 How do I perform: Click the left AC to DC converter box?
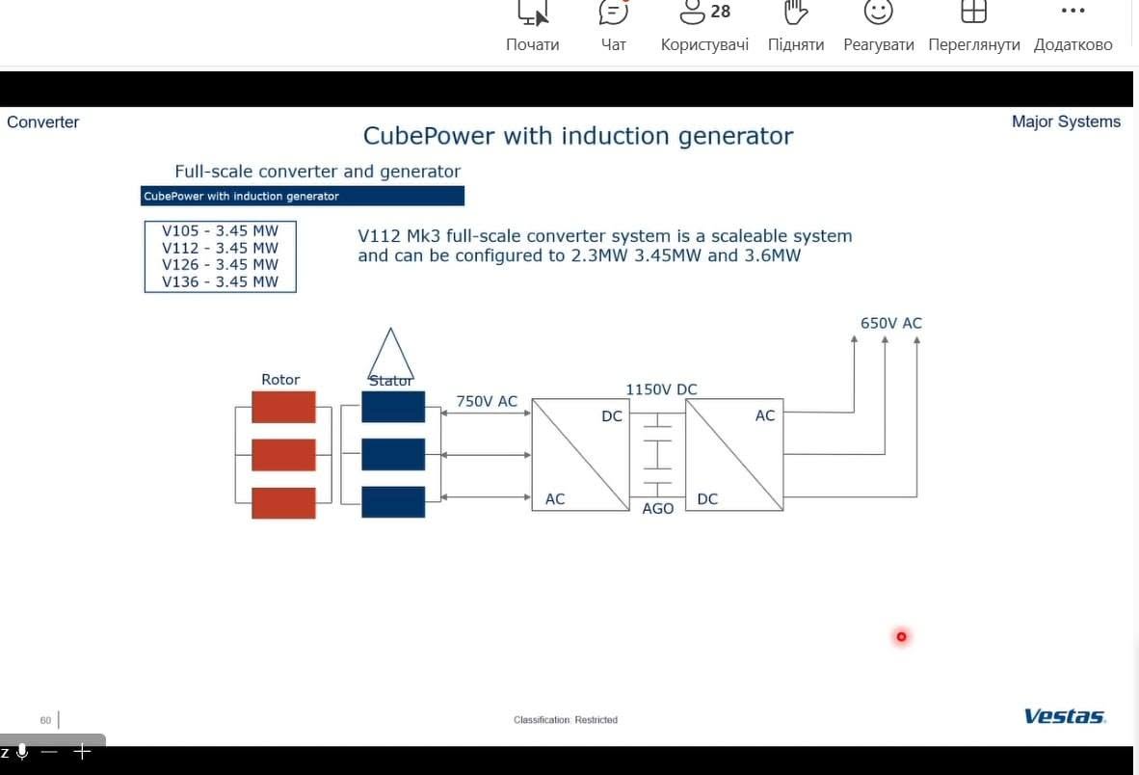pos(580,455)
